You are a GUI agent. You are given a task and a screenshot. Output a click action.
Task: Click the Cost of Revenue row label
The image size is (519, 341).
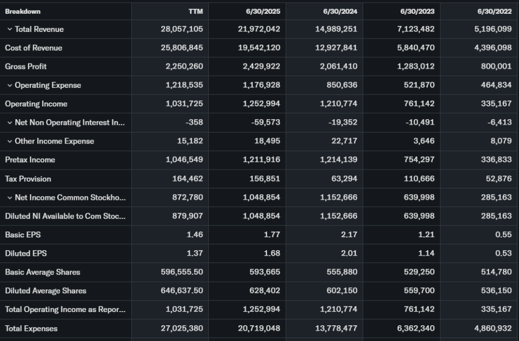coord(33,48)
